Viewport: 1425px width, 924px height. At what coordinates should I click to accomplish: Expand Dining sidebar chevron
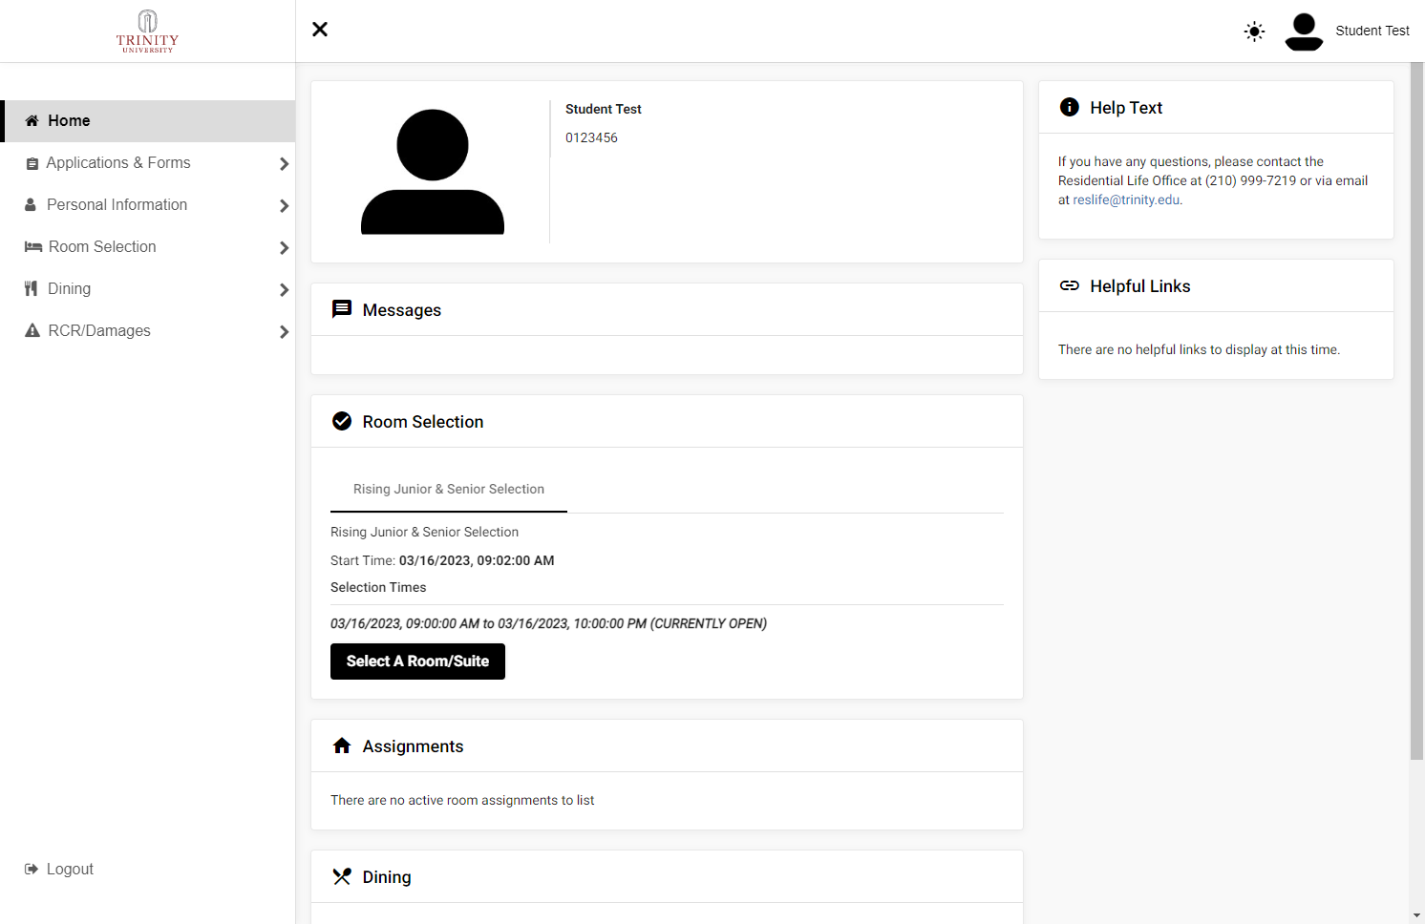point(284,290)
